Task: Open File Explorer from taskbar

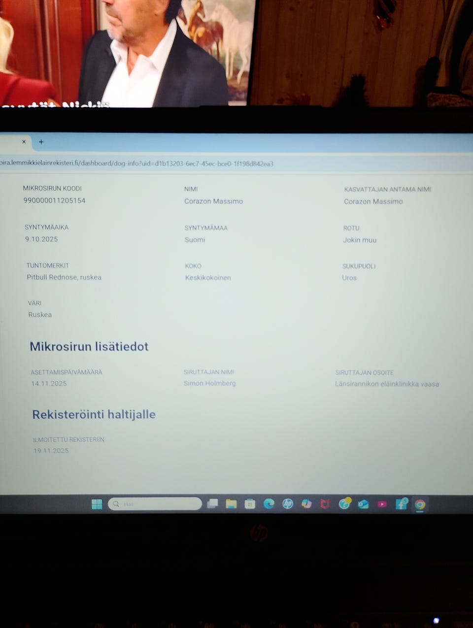Action: pos(231,503)
